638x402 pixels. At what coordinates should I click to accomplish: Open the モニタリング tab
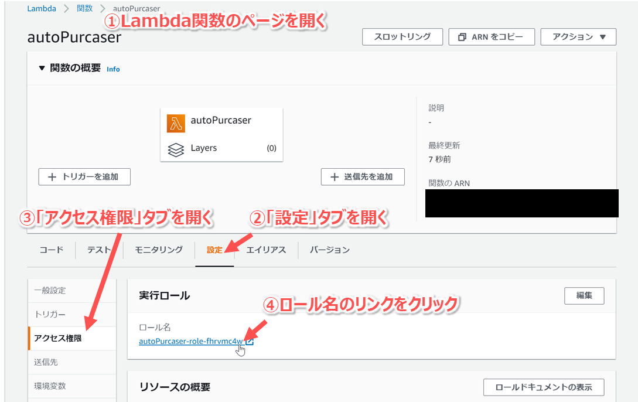[x=159, y=250]
